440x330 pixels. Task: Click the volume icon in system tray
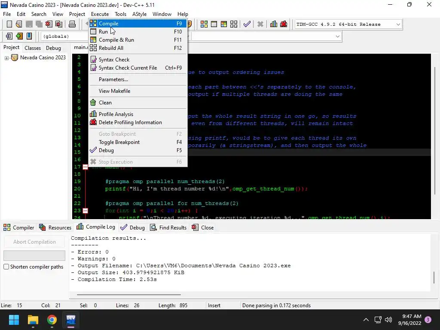pyautogui.click(x=388, y=320)
